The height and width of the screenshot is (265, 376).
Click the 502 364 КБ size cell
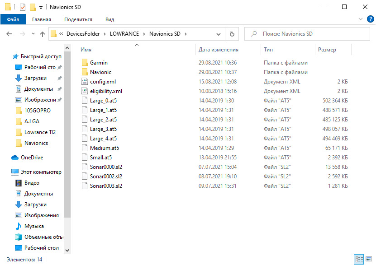point(335,101)
